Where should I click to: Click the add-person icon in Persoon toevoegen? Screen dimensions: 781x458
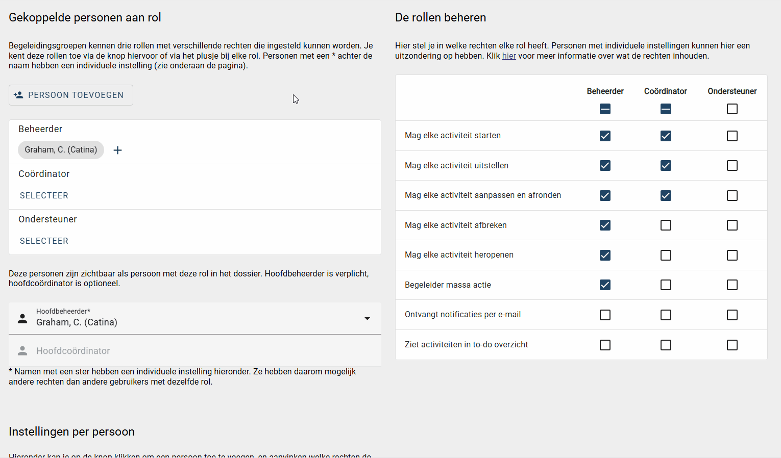[x=18, y=95]
